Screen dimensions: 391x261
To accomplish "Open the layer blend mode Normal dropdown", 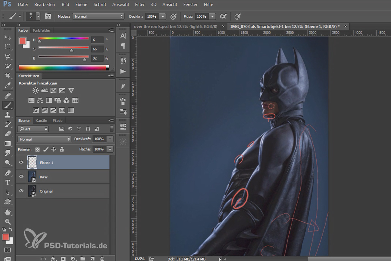I will click(44, 139).
